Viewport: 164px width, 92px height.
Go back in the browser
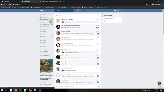coord(2,5)
